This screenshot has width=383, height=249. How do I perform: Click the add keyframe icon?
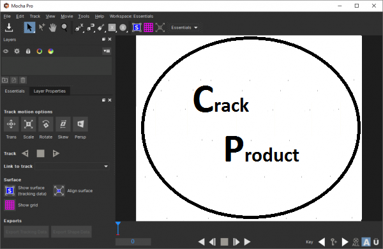click(333, 242)
